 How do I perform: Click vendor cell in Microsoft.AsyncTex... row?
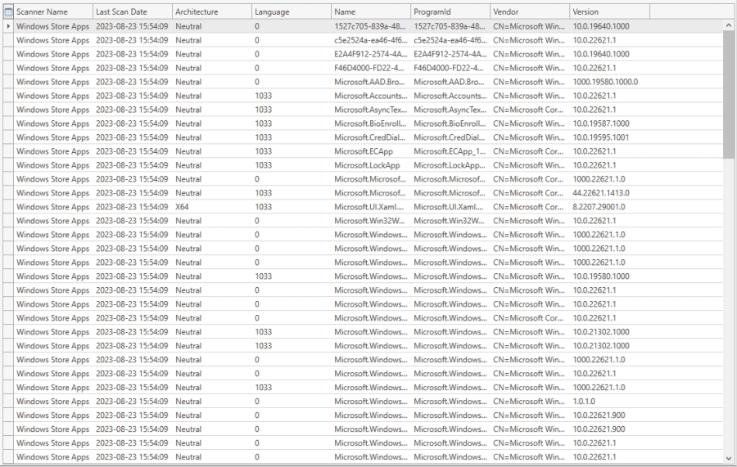pyautogui.click(x=529, y=110)
